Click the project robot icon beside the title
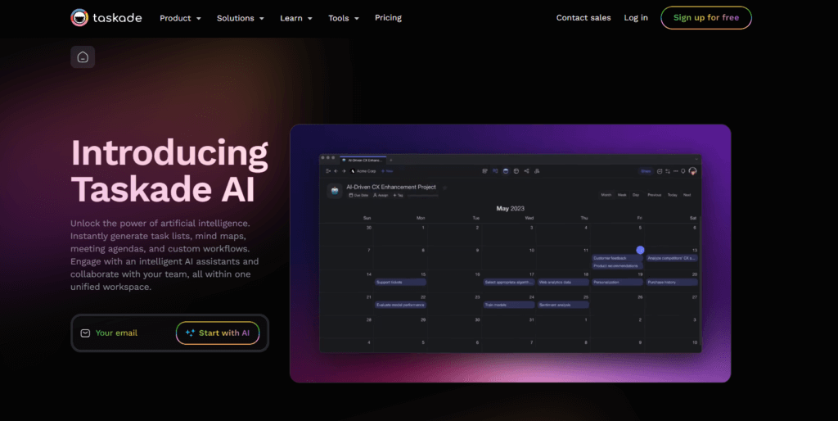Image resolution: width=838 pixels, height=421 pixels. (335, 191)
